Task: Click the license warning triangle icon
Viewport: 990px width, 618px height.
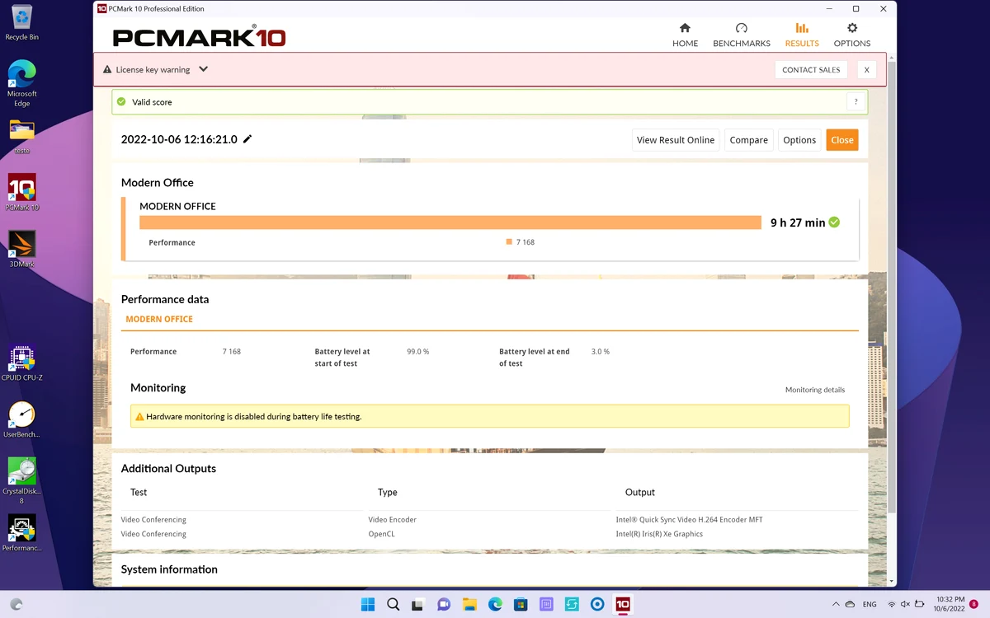Action: click(x=107, y=70)
